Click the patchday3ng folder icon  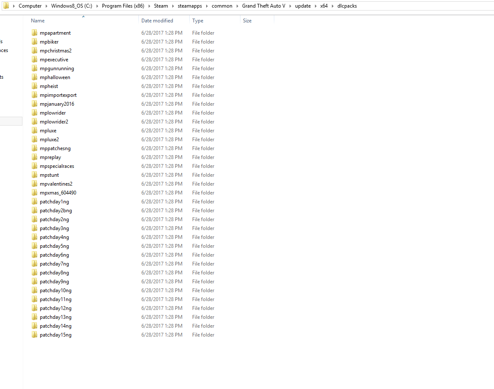34,228
